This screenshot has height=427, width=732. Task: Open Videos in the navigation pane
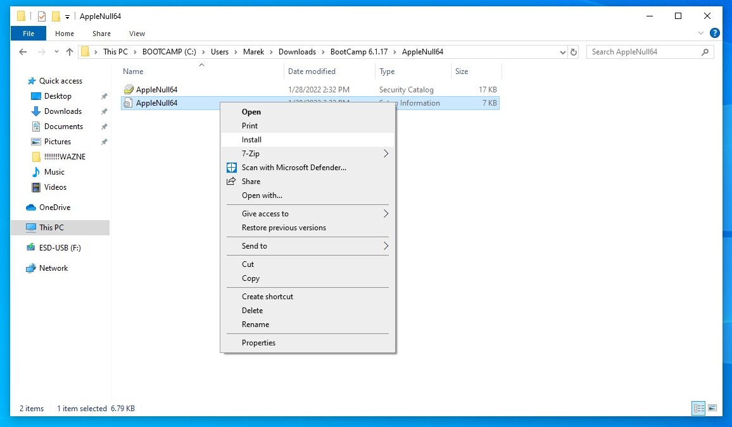click(55, 187)
